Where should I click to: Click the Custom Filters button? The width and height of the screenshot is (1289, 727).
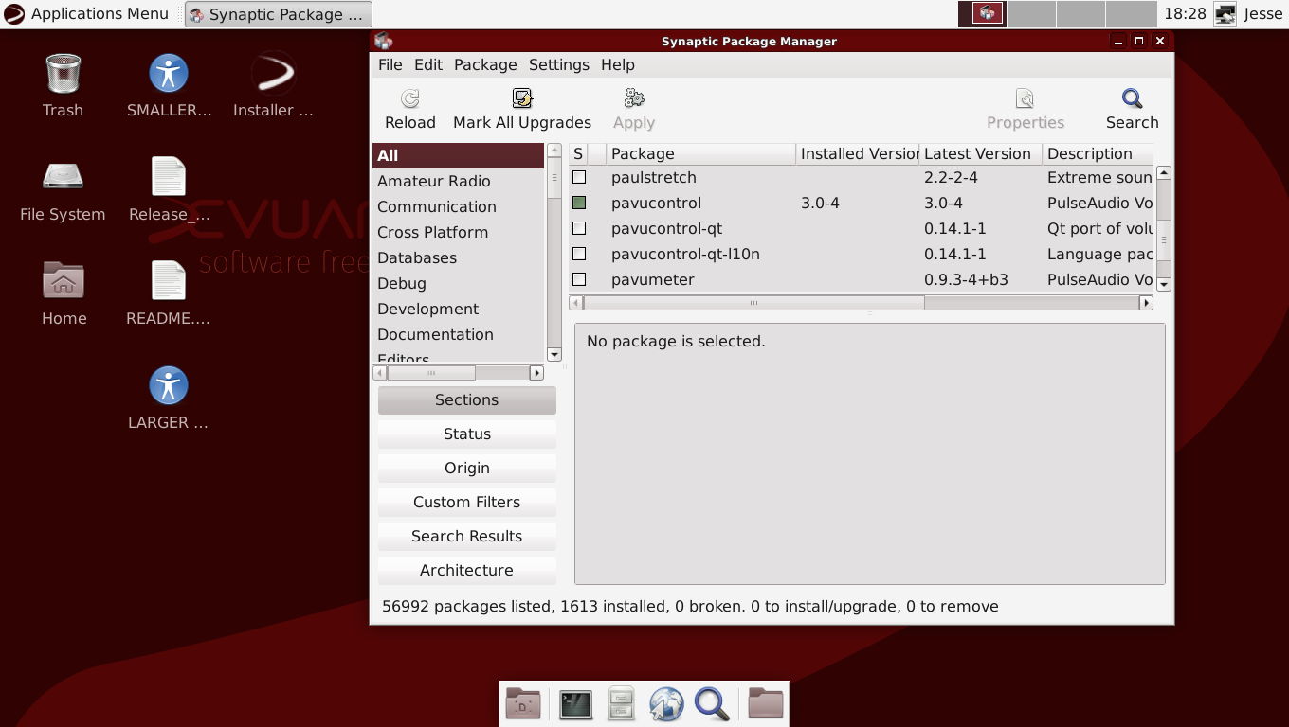[467, 502]
